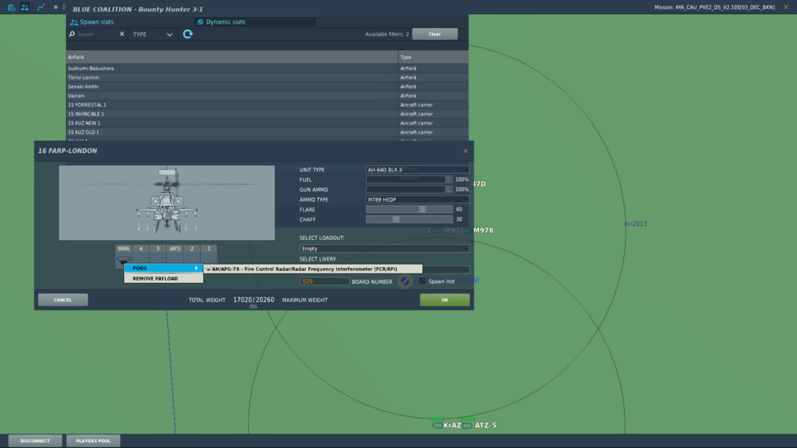Select the slots people icon in top bar
This screenshot has height=448, width=797.
click(25, 7)
